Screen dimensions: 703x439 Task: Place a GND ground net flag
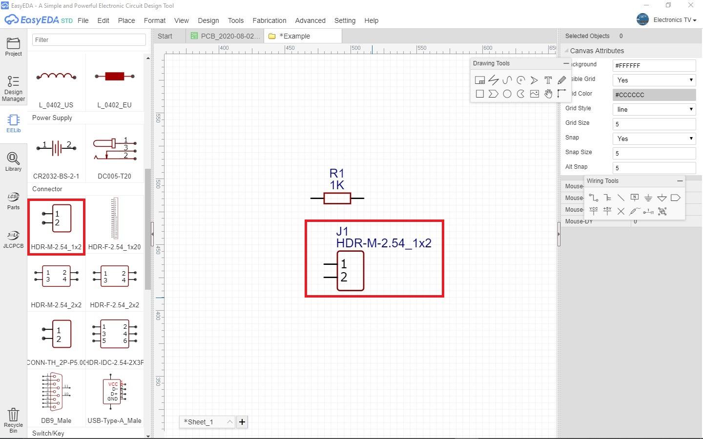coord(648,198)
